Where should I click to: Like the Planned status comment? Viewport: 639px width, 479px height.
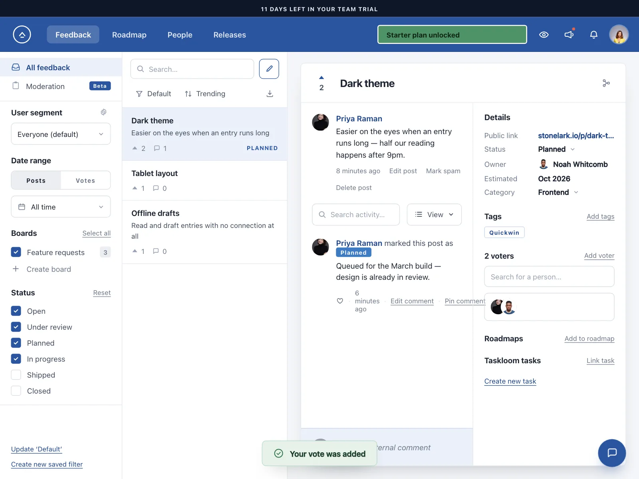pos(340,301)
